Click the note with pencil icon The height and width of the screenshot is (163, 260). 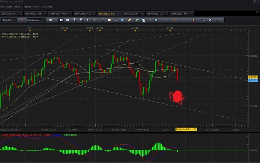[109, 20]
